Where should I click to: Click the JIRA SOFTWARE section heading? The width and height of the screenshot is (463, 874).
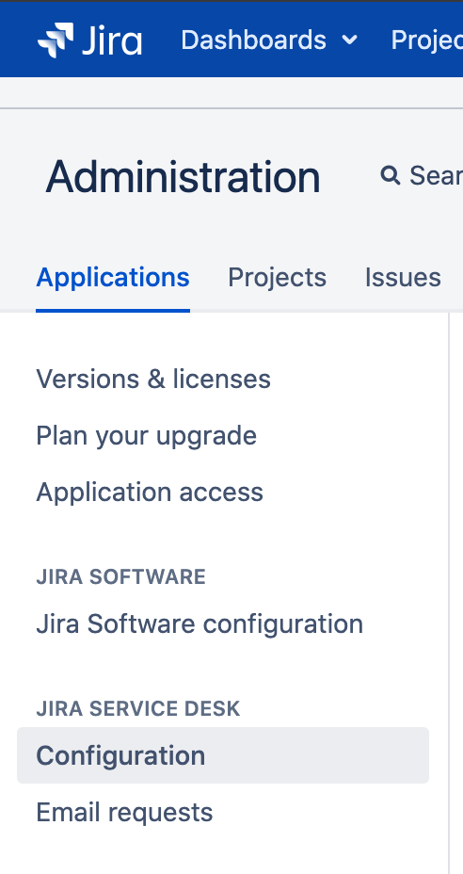[x=120, y=576]
